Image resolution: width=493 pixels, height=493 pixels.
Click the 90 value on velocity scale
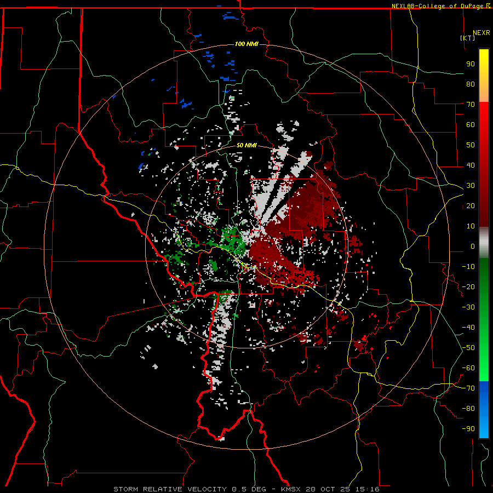click(471, 64)
